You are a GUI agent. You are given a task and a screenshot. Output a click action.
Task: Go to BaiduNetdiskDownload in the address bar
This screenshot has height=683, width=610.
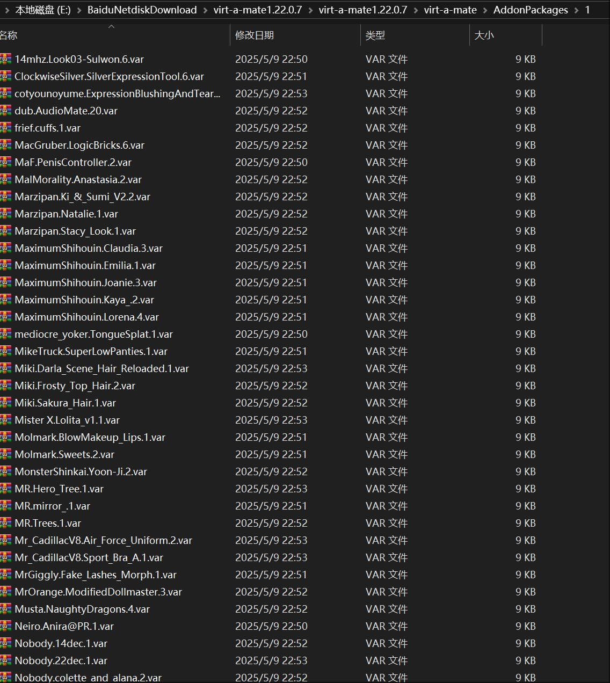tap(142, 10)
